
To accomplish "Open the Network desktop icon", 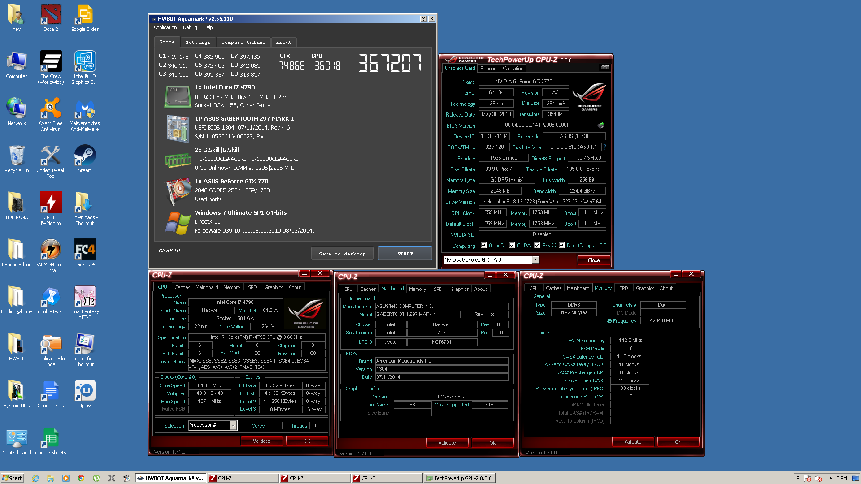I will pos(17,112).
